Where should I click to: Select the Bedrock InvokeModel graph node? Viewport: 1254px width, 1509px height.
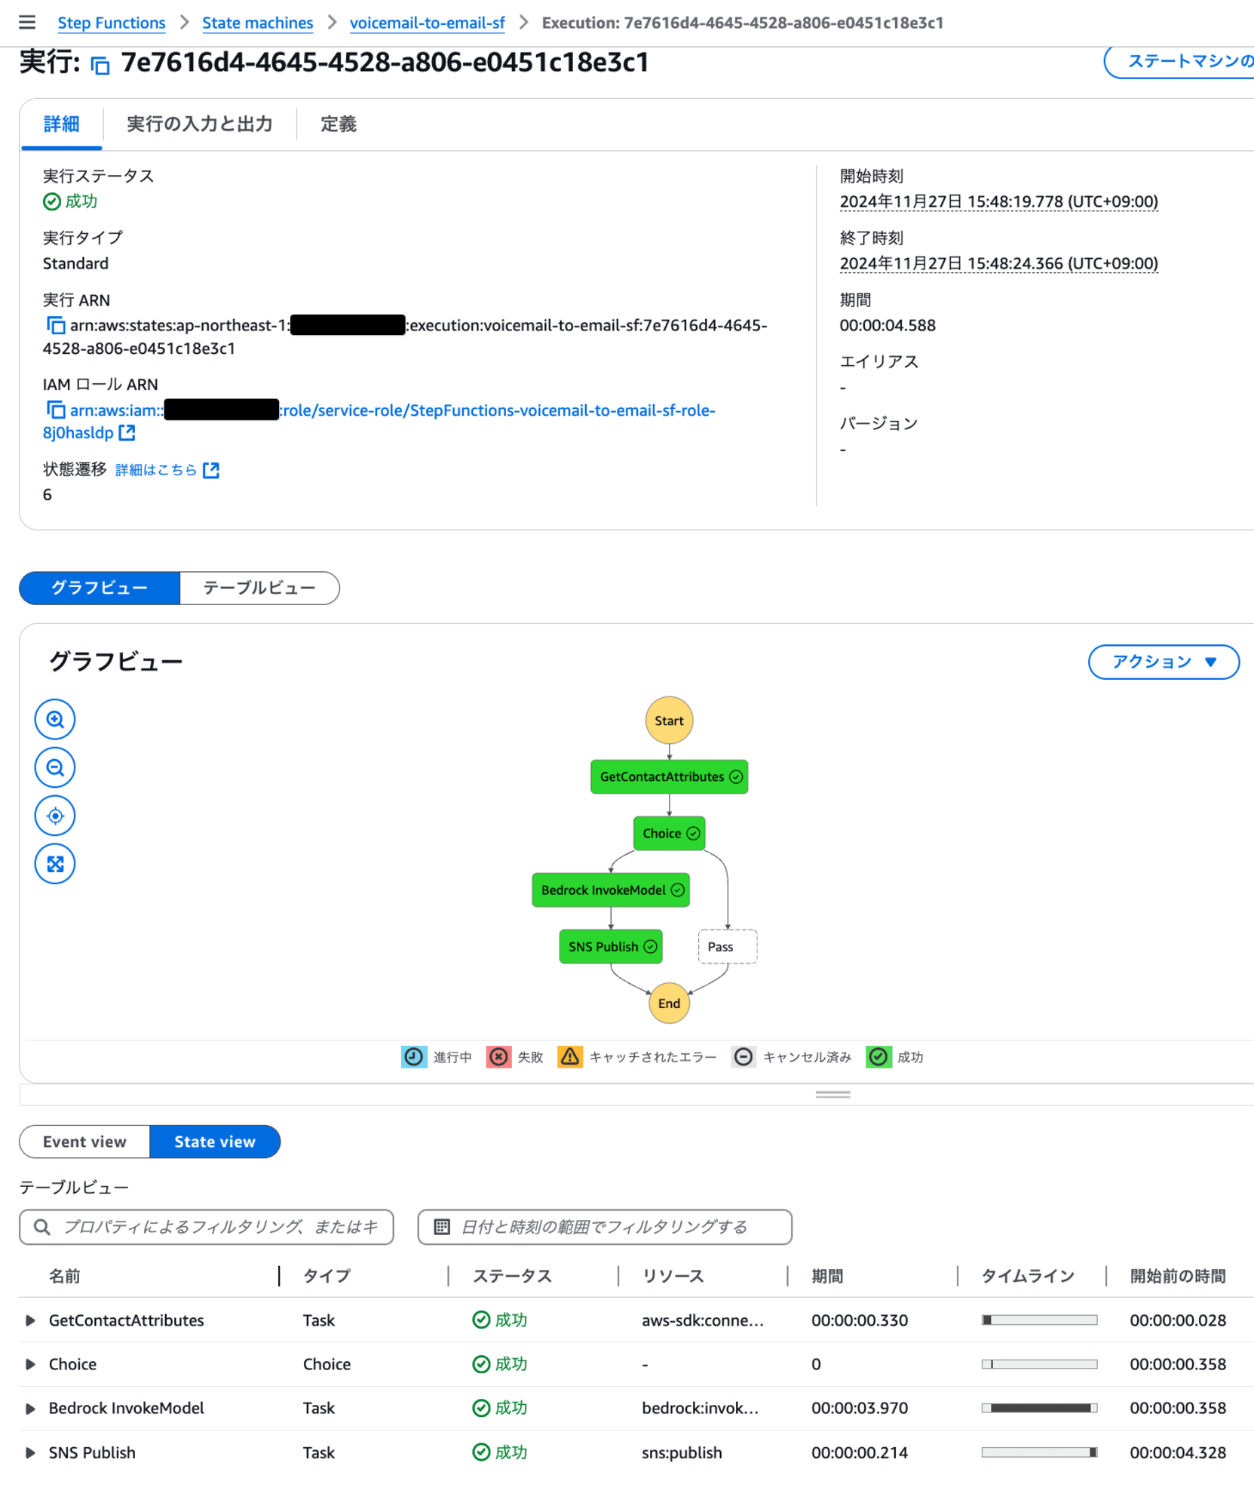[x=611, y=890]
